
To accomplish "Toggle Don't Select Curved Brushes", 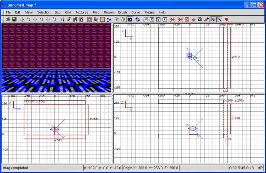I will (x=180, y=19).
